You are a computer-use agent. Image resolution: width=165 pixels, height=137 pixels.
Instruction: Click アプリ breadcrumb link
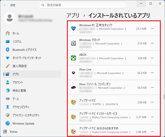[73, 16]
